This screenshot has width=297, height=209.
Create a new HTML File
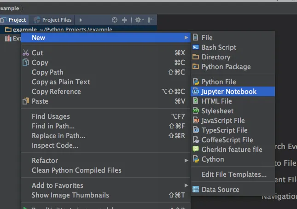[216, 101]
